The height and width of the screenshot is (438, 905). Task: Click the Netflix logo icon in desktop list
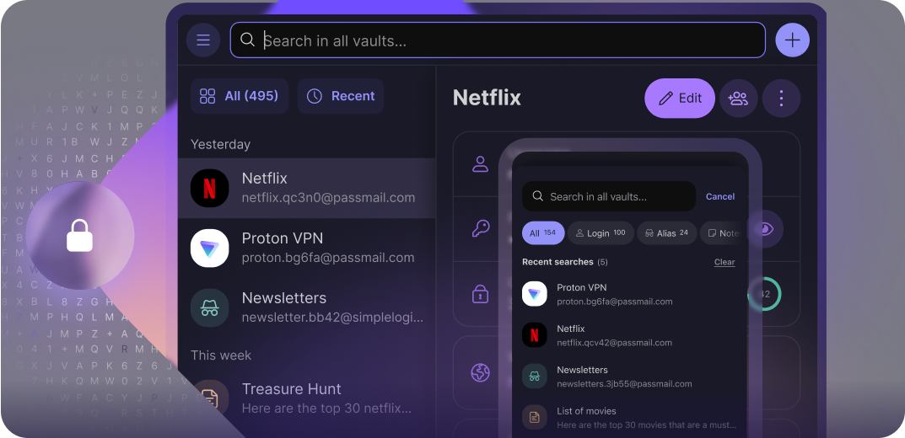(209, 188)
